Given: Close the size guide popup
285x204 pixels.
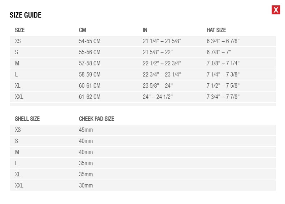Looking at the screenshot, I should [x=276, y=10].
